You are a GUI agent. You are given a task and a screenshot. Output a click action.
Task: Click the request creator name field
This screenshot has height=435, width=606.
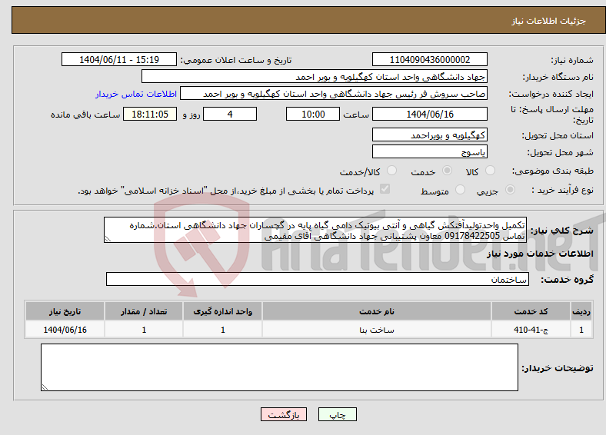(334, 94)
